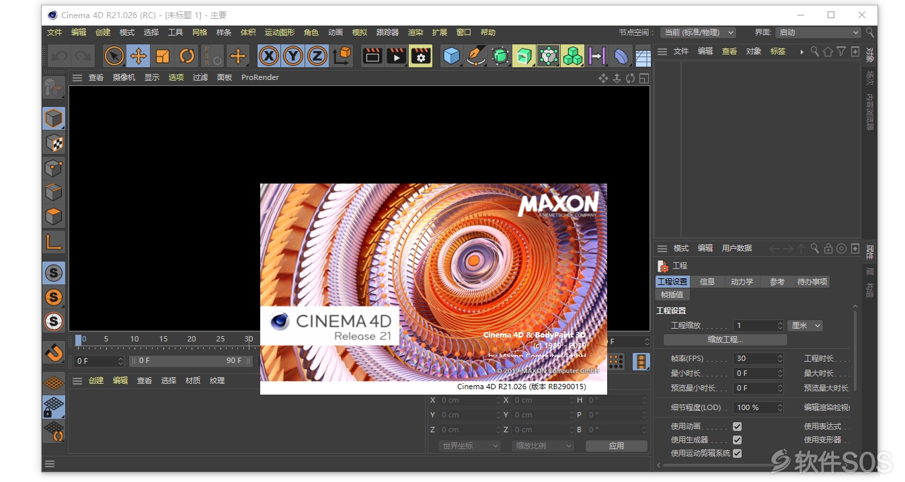Activate the Scale tool
905x482 pixels.
163,56
